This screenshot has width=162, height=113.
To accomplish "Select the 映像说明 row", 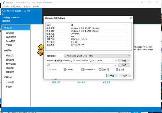I will coord(88,31).
